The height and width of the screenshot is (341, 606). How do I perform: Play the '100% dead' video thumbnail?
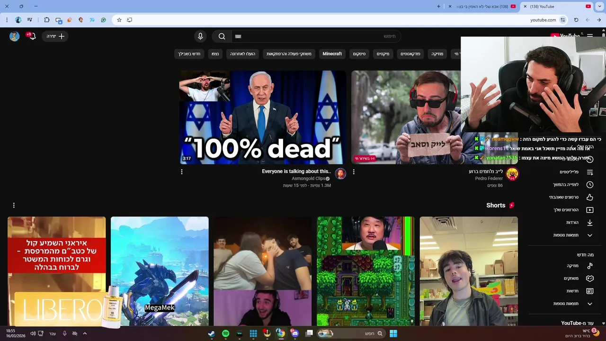click(263, 117)
